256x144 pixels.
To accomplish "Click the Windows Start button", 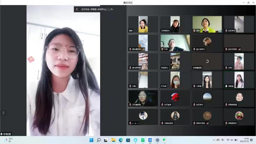I will (91, 140).
